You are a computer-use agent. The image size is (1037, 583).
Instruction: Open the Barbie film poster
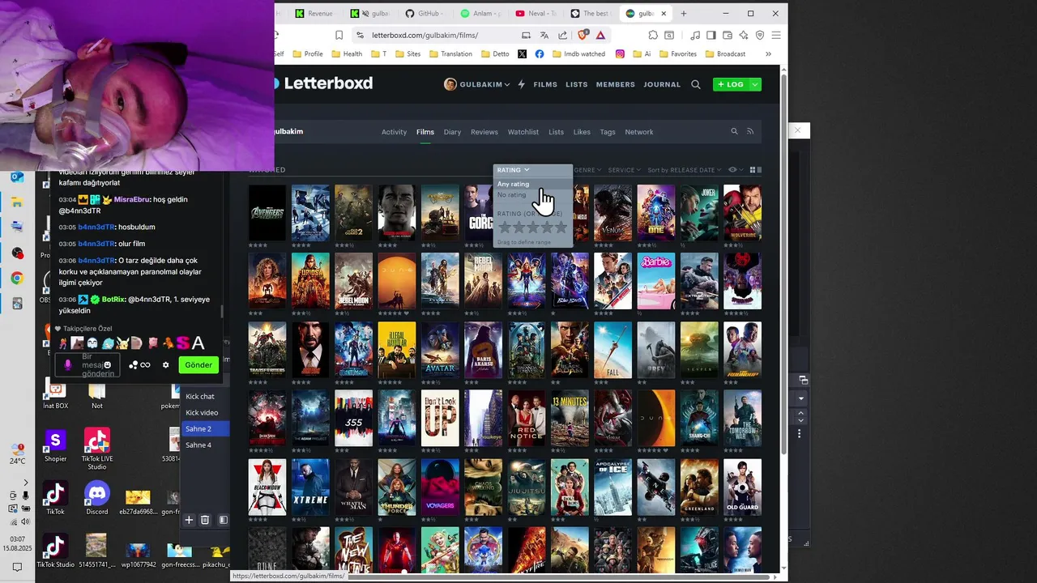click(x=655, y=281)
